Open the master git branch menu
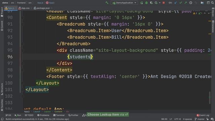 [x=200, y=119]
